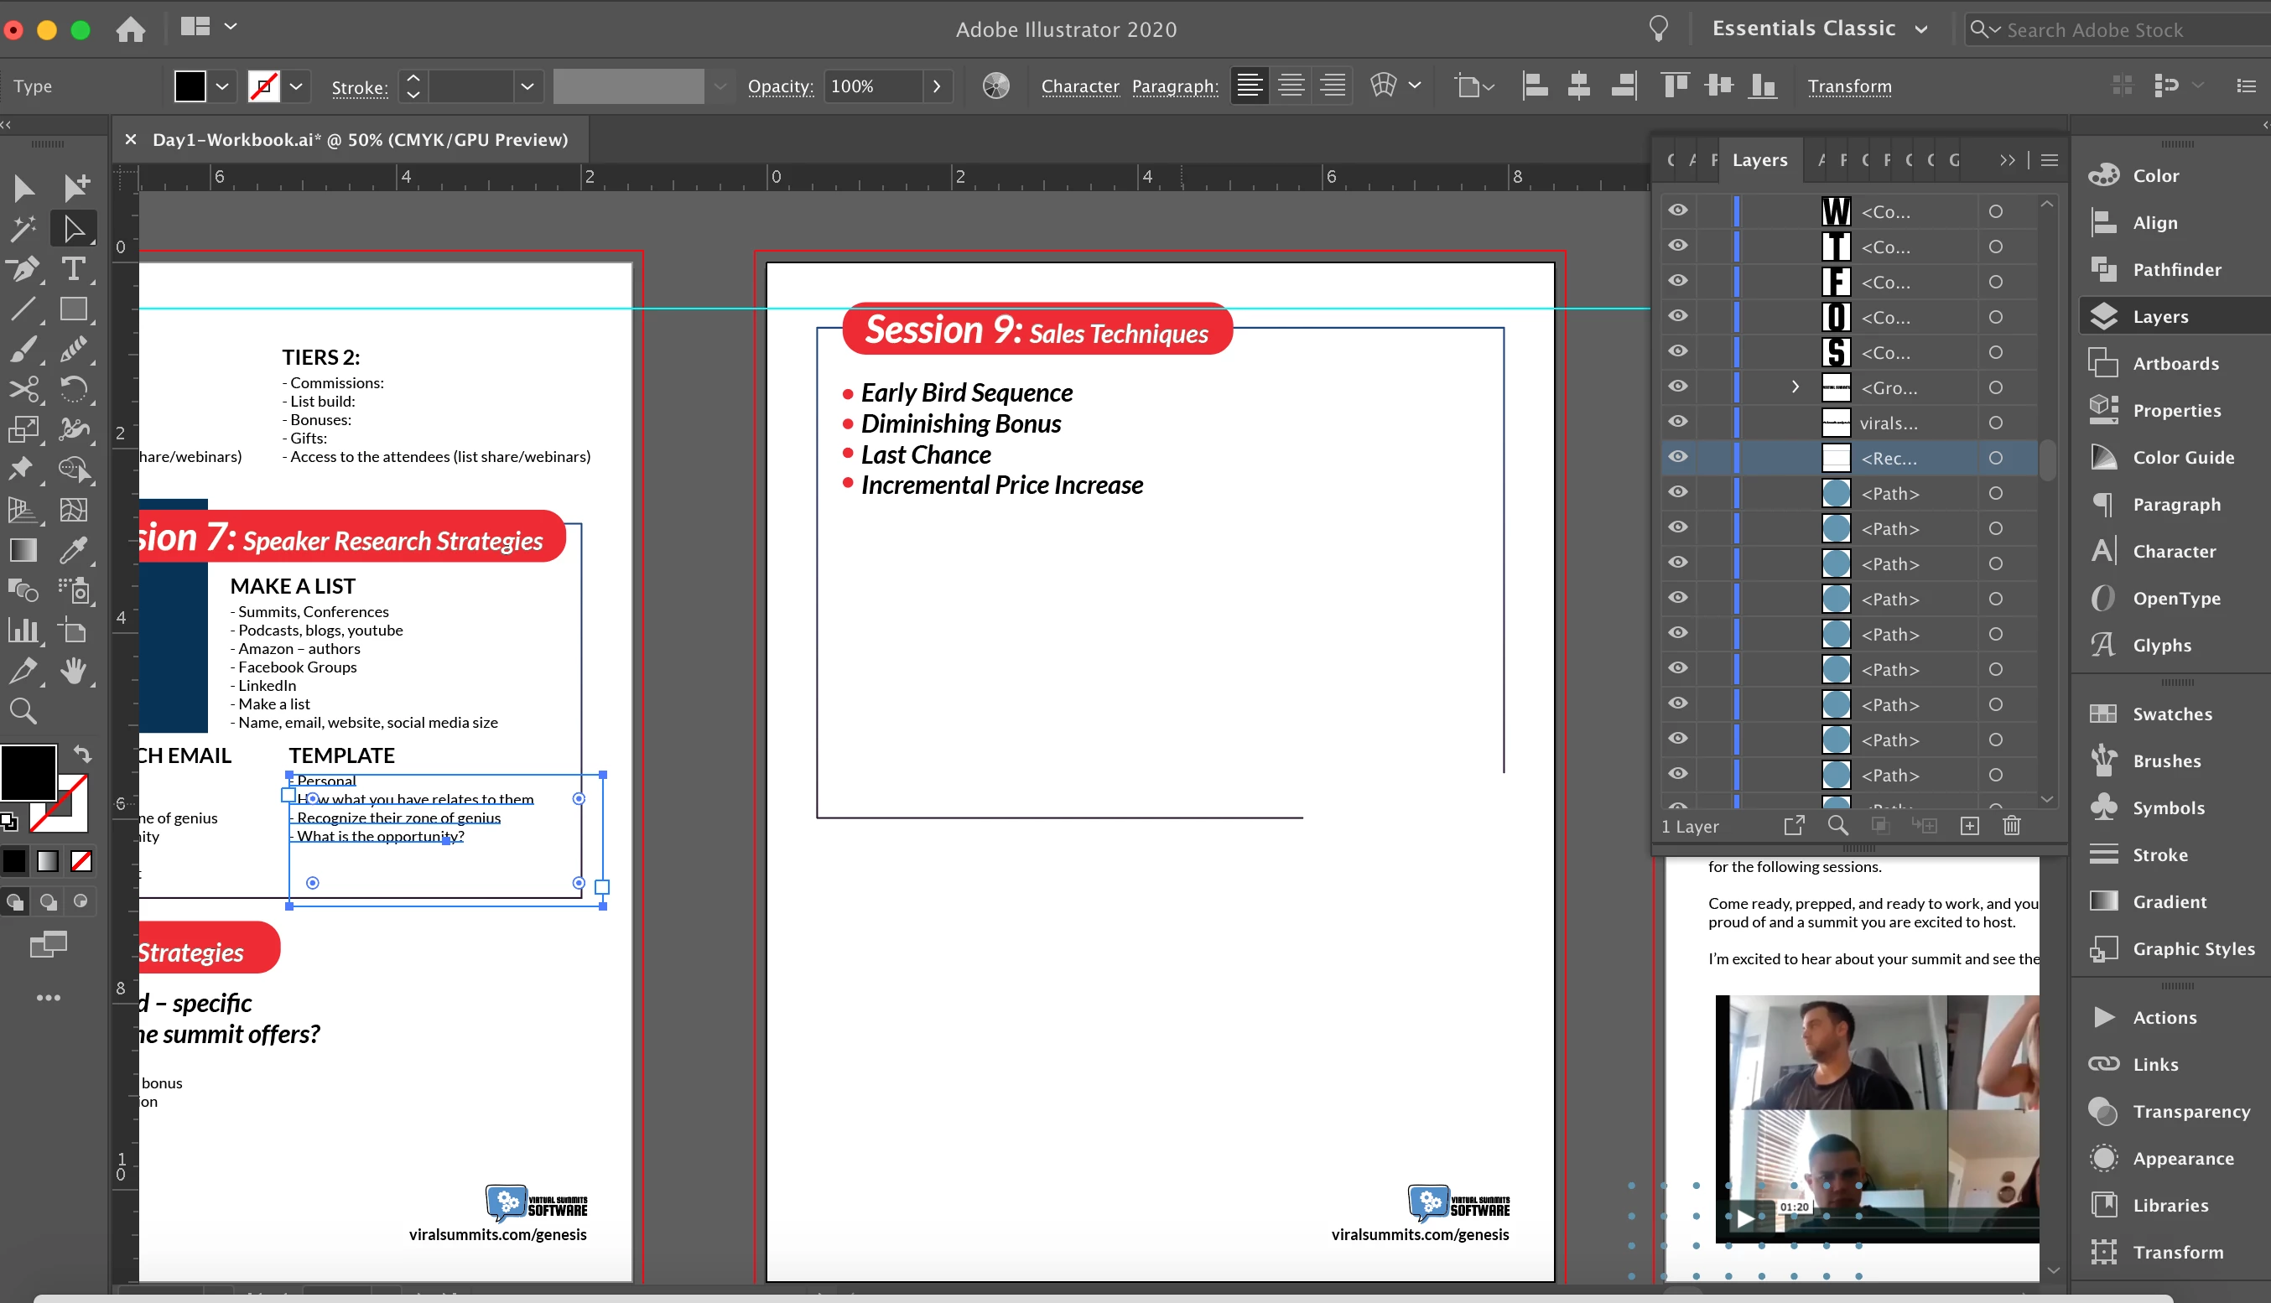
Task: Open the stroke weight dropdown
Action: coord(527,87)
